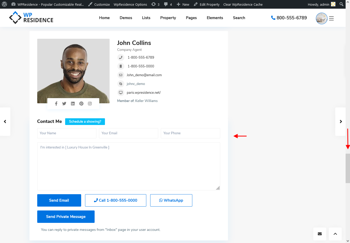Go to next property arrow
Viewport: 350px width, 243px height.
(x=340, y=122)
